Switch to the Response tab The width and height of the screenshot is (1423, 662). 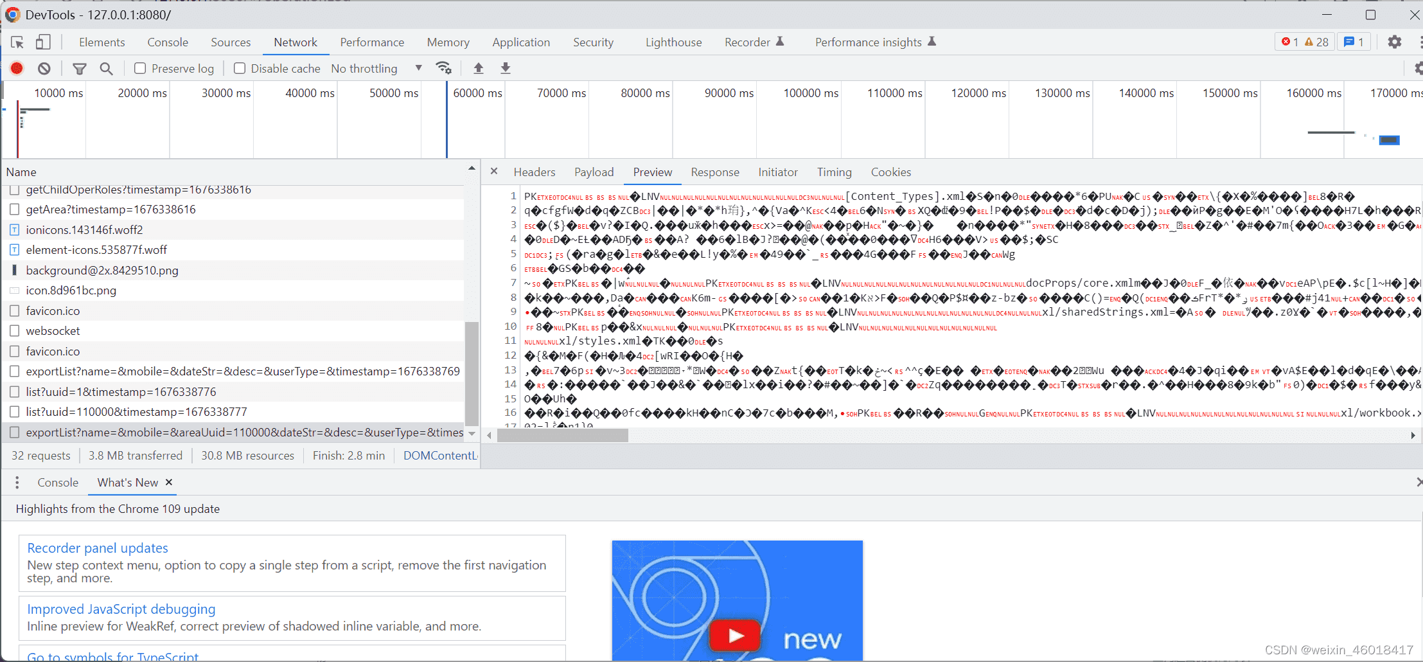(714, 172)
